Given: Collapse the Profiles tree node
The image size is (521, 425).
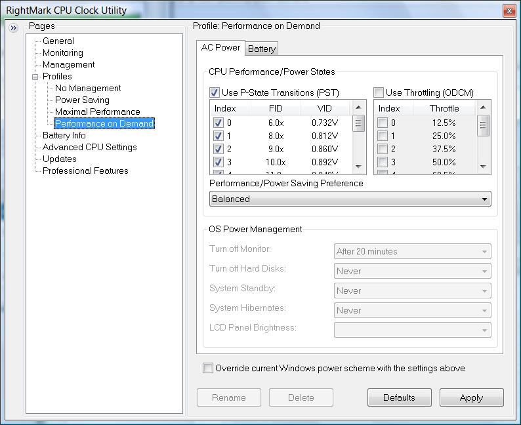Looking at the screenshot, I should click(35, 77).
